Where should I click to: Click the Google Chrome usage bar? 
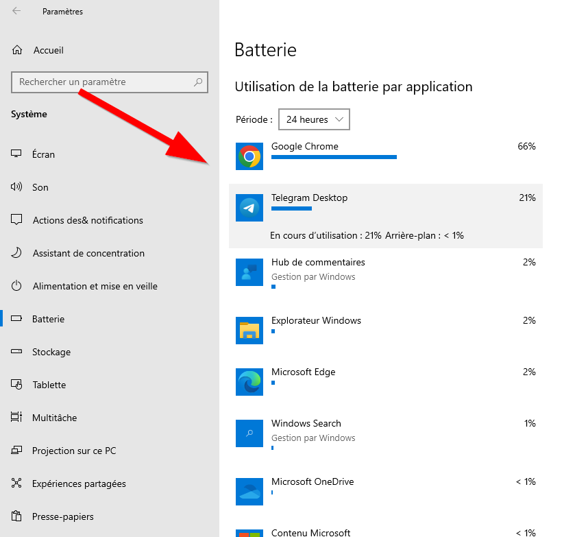[334, 157]
